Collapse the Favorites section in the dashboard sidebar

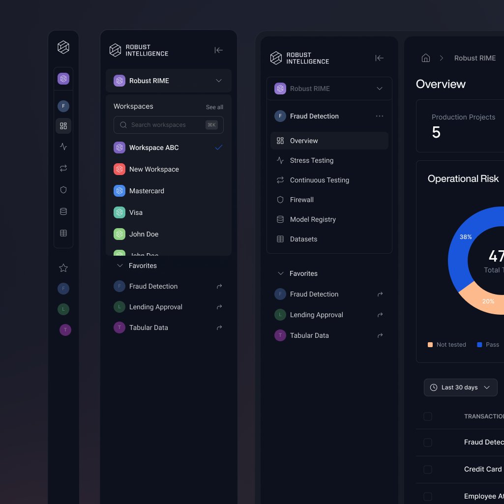click(x=281, y=273)
